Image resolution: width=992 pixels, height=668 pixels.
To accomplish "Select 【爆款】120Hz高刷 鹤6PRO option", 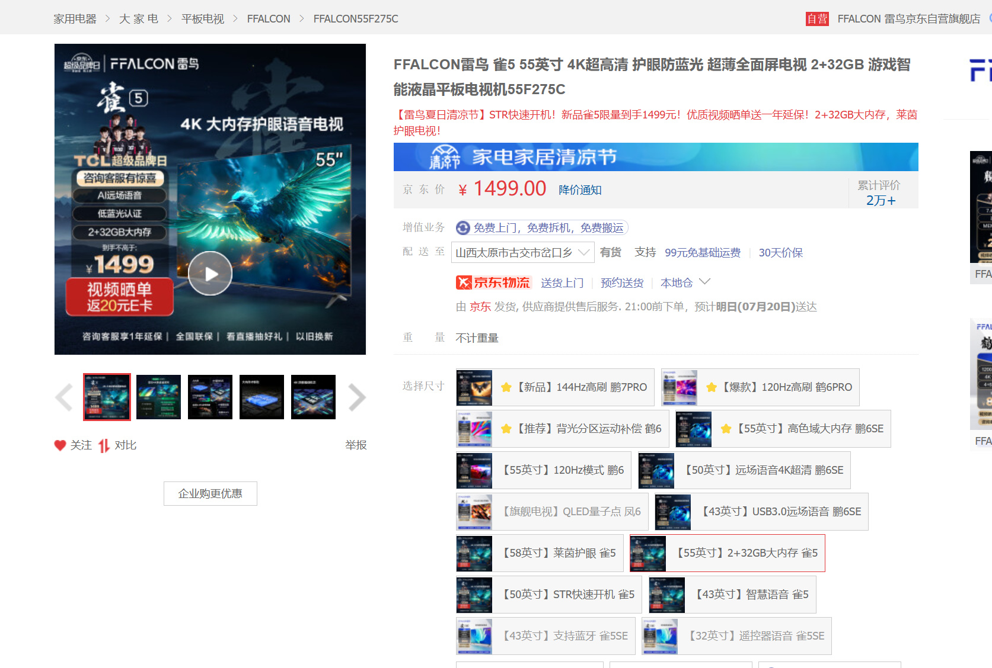I will coord(760,387).
